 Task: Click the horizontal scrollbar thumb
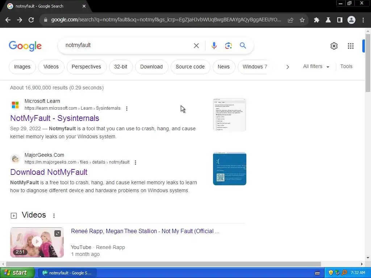(x=163, y=264)
